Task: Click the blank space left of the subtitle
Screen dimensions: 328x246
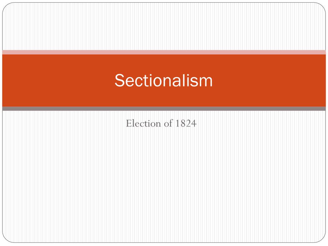Action: [64, 123]
